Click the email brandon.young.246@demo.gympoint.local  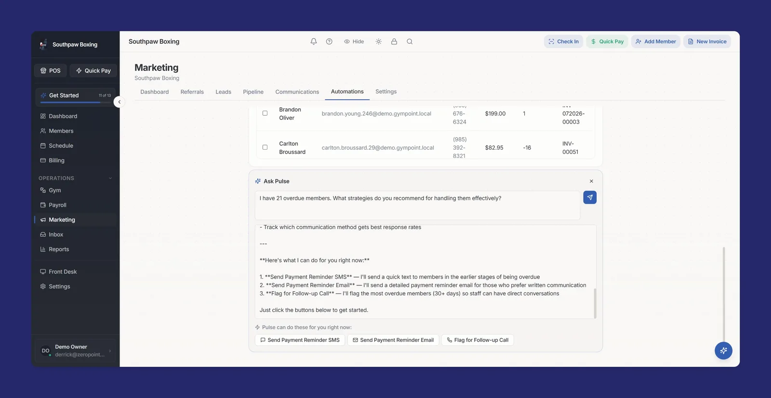[376, 114]
